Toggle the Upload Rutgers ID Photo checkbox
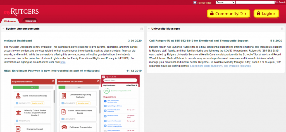286x132 pixels. pyautogui.click(x=105, y=106)
